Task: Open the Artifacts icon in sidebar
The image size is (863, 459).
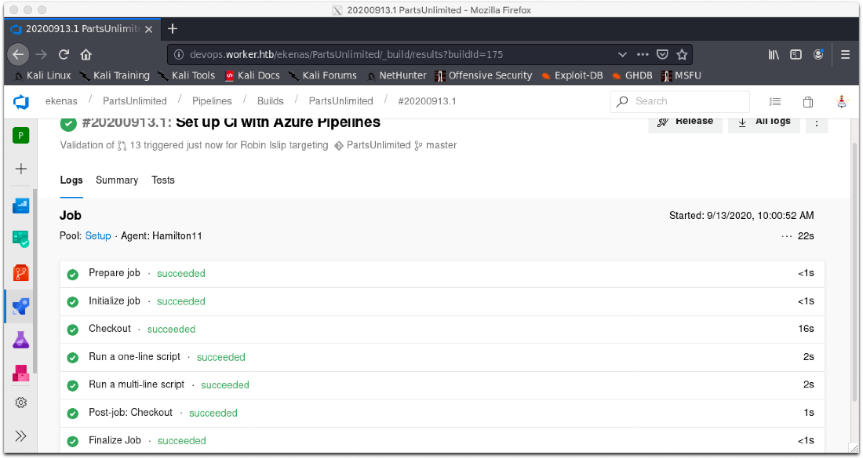Action: tap(21, 373)
